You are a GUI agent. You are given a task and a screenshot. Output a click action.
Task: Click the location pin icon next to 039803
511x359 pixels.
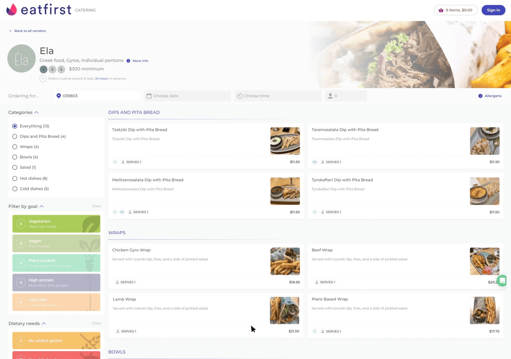pyautogui.click(x=58, y=96)
